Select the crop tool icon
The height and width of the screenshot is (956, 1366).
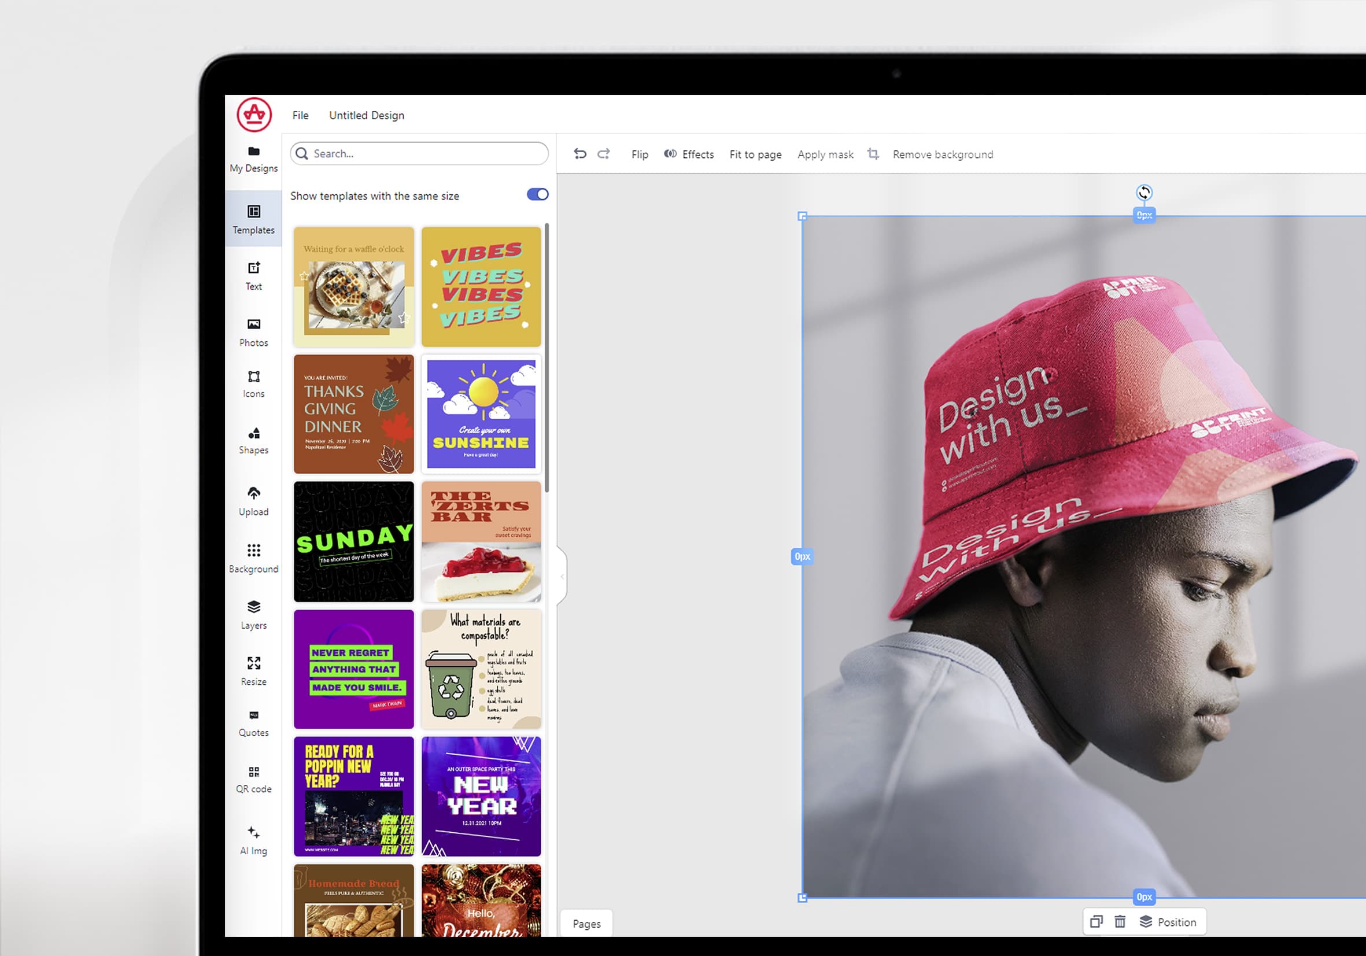(x=872, y=154)
